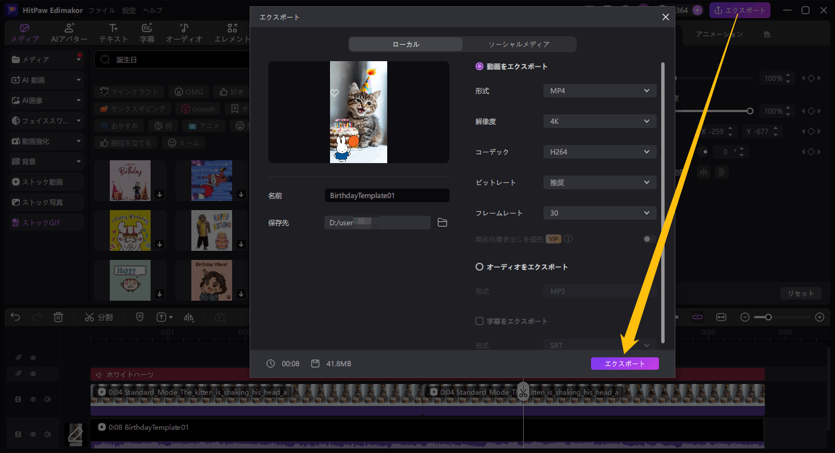Image resolution: width=835 pixels, height=453 pixels.
Task: Click the Undo icon above the timeline
Action: pos(15,317)
